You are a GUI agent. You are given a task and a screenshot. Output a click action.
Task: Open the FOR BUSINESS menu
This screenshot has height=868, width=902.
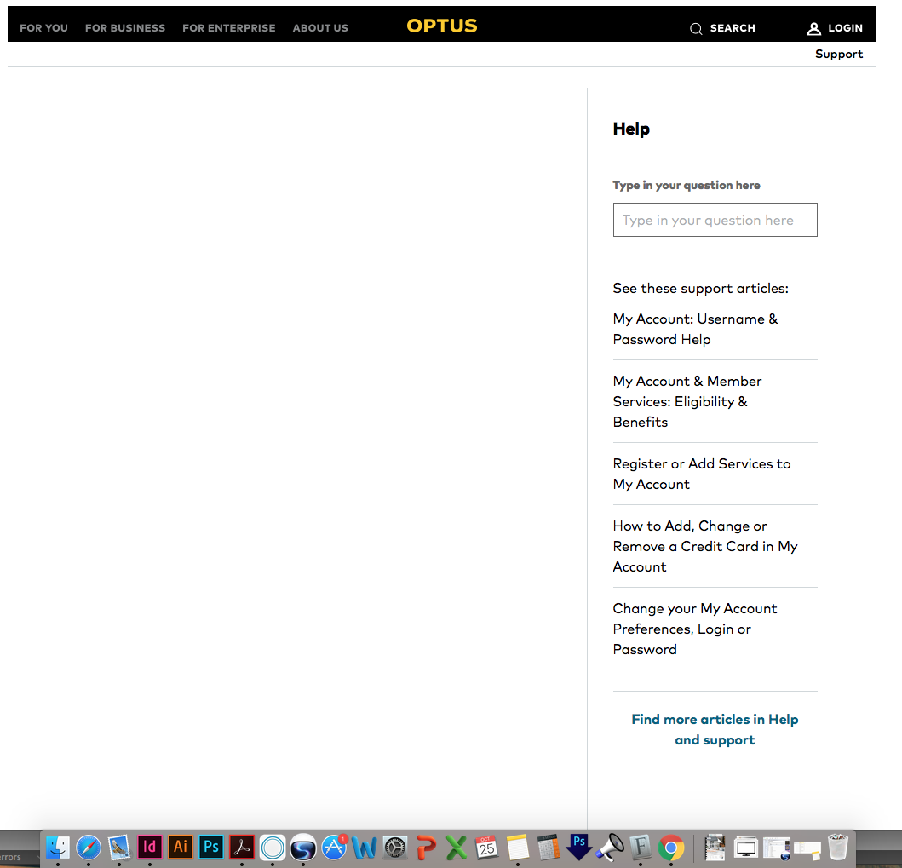tap(125, 27)
